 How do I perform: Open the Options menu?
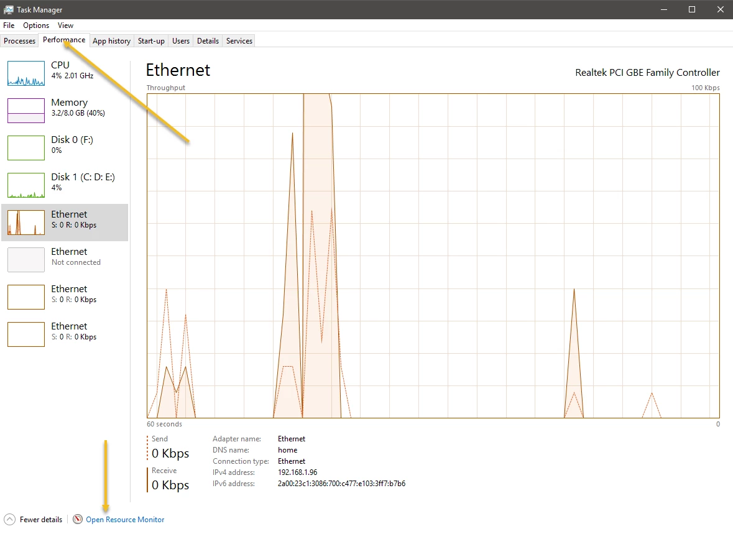(36, 25)
